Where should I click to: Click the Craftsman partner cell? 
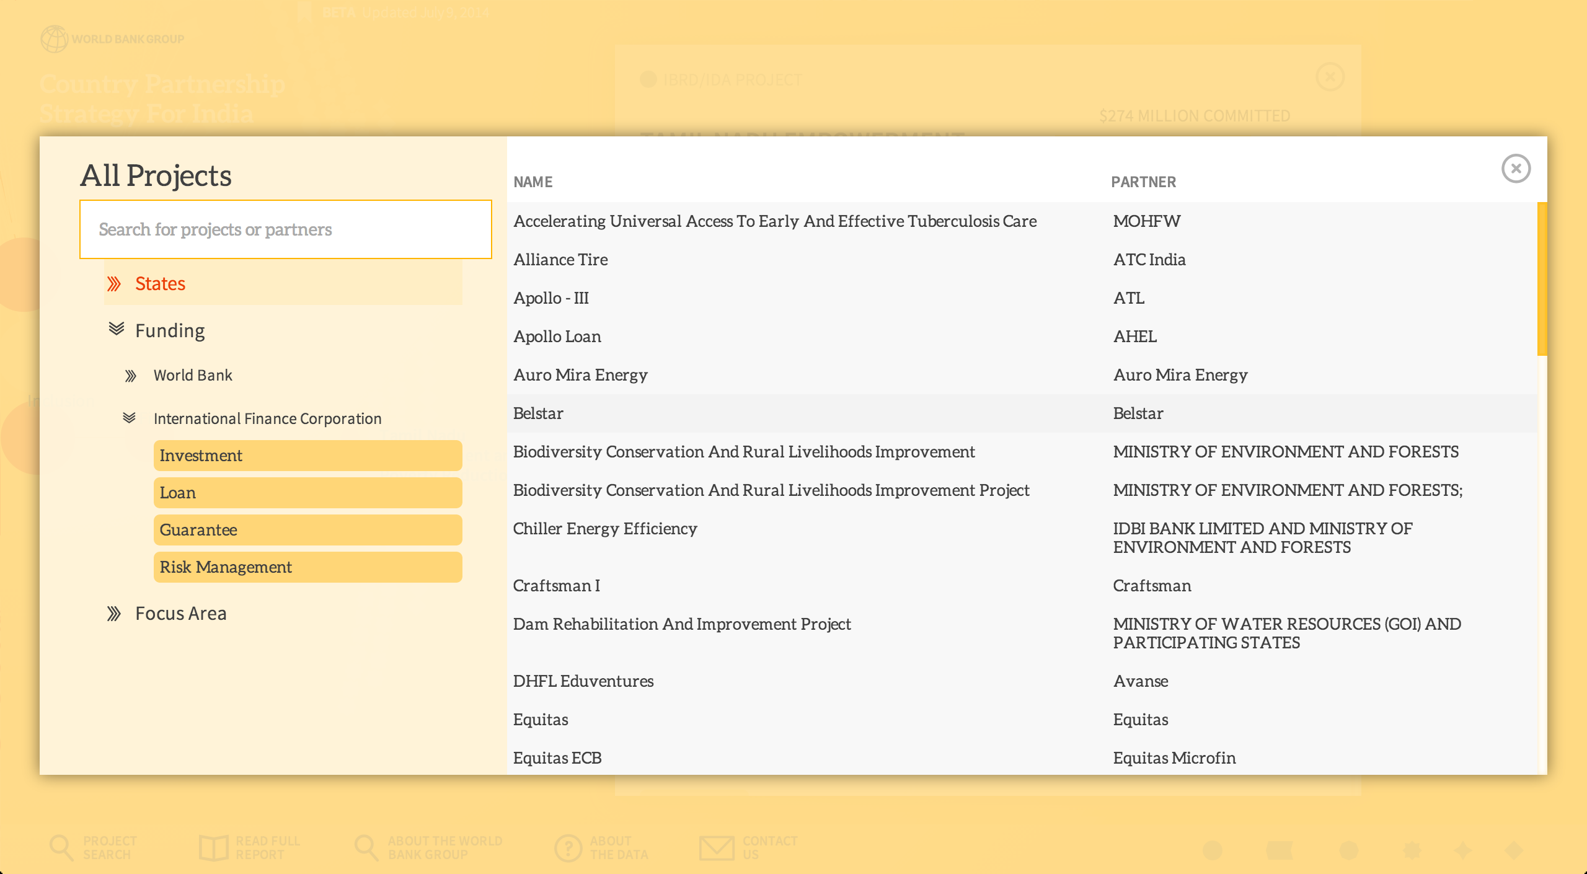click(1152, 586)
